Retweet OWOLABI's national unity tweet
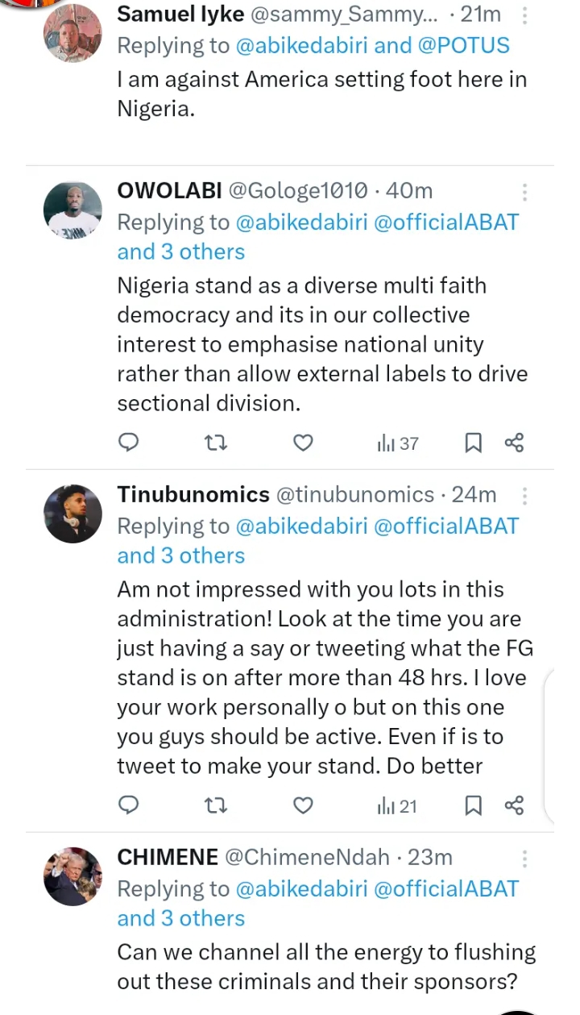Screen dimensions: 580x1015 tap(215, 443)
